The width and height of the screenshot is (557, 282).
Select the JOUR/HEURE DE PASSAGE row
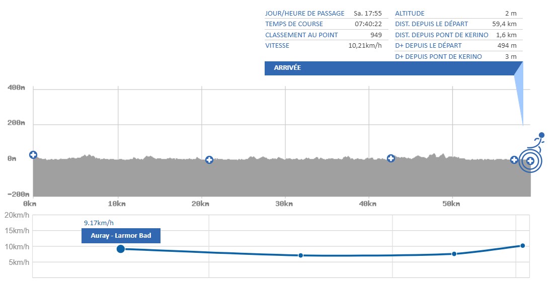click(324, 14)
